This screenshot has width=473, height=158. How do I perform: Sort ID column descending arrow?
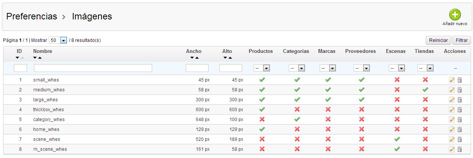18,58
